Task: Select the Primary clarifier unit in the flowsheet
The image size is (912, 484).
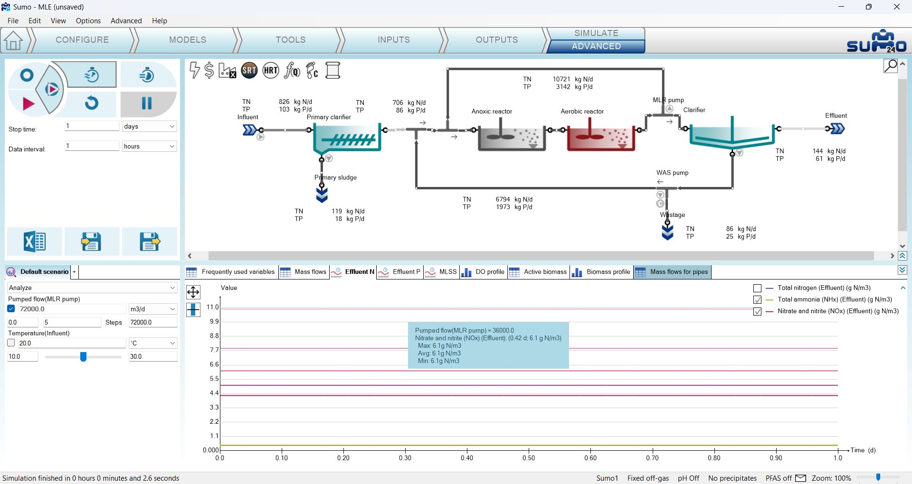Action: click(x=347, y=138)
